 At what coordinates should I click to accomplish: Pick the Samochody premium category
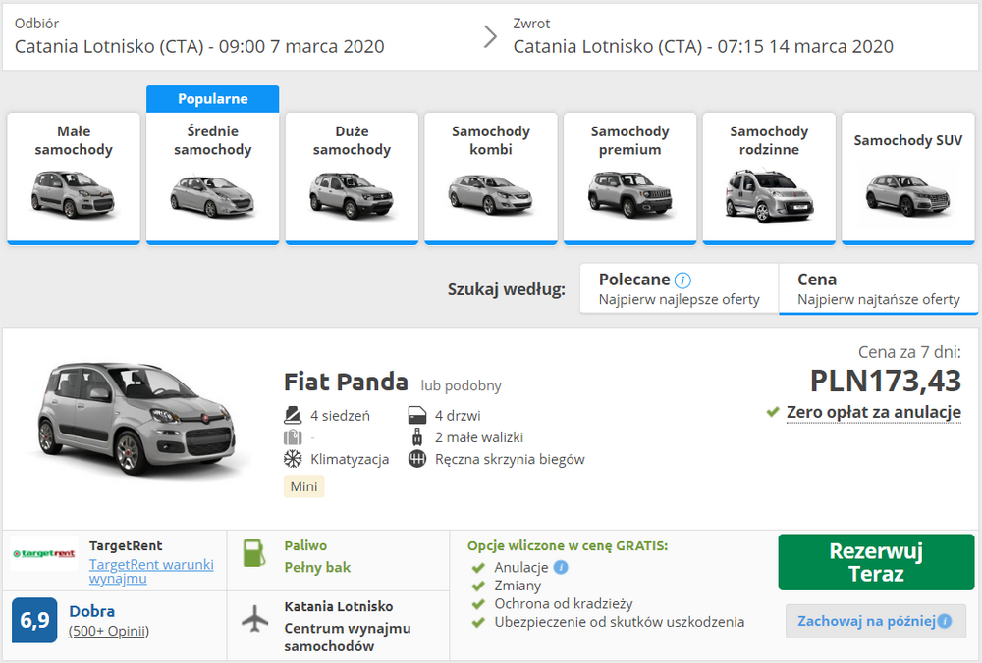pos(629,178)
